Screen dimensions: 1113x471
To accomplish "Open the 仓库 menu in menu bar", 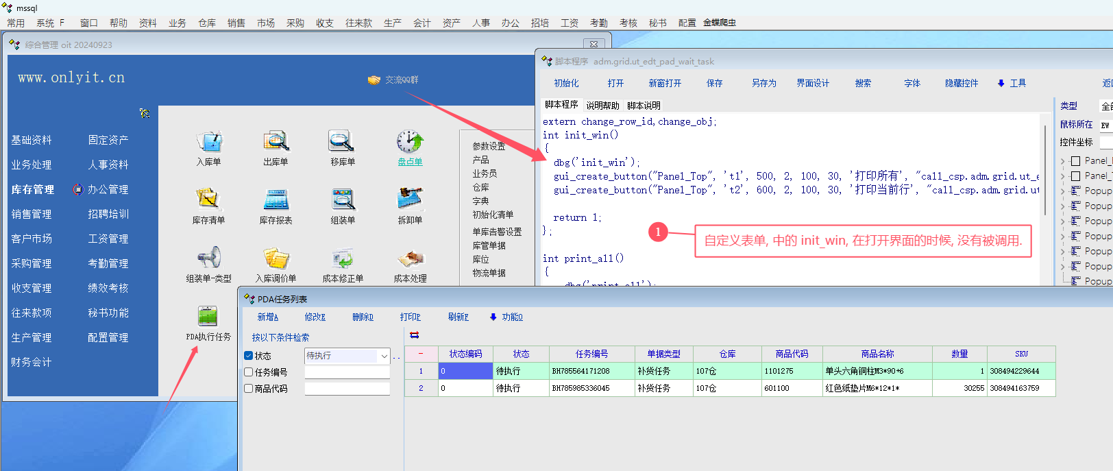I will [207, 23].
